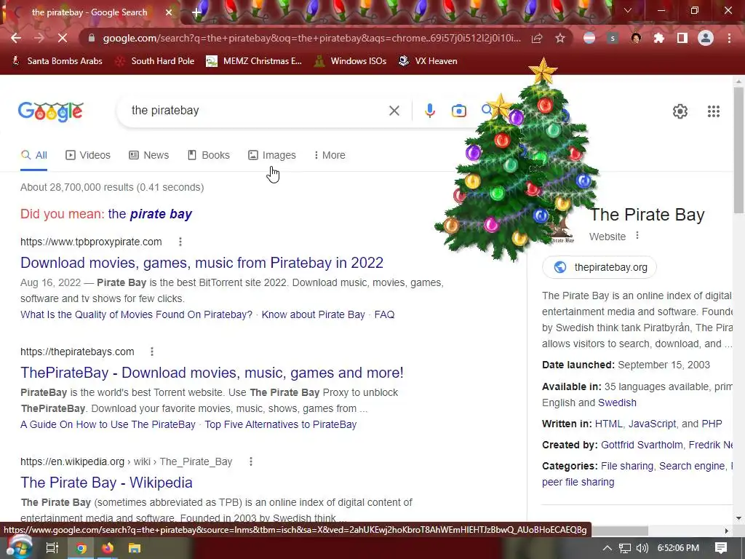Viewport: 745px width, 559px height.
Task: Open 'Top Five Alternatives to PirateBay' link
Action: click(281, 424)
